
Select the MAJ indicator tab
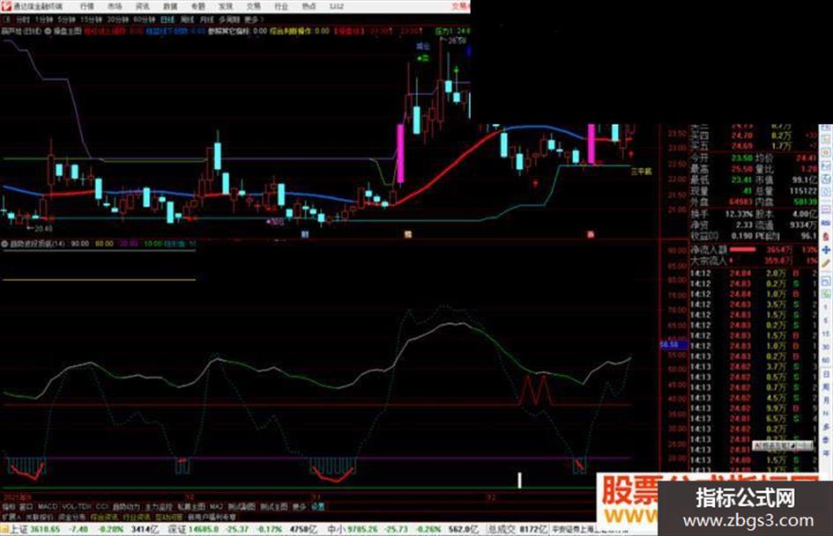pos(216,507)
